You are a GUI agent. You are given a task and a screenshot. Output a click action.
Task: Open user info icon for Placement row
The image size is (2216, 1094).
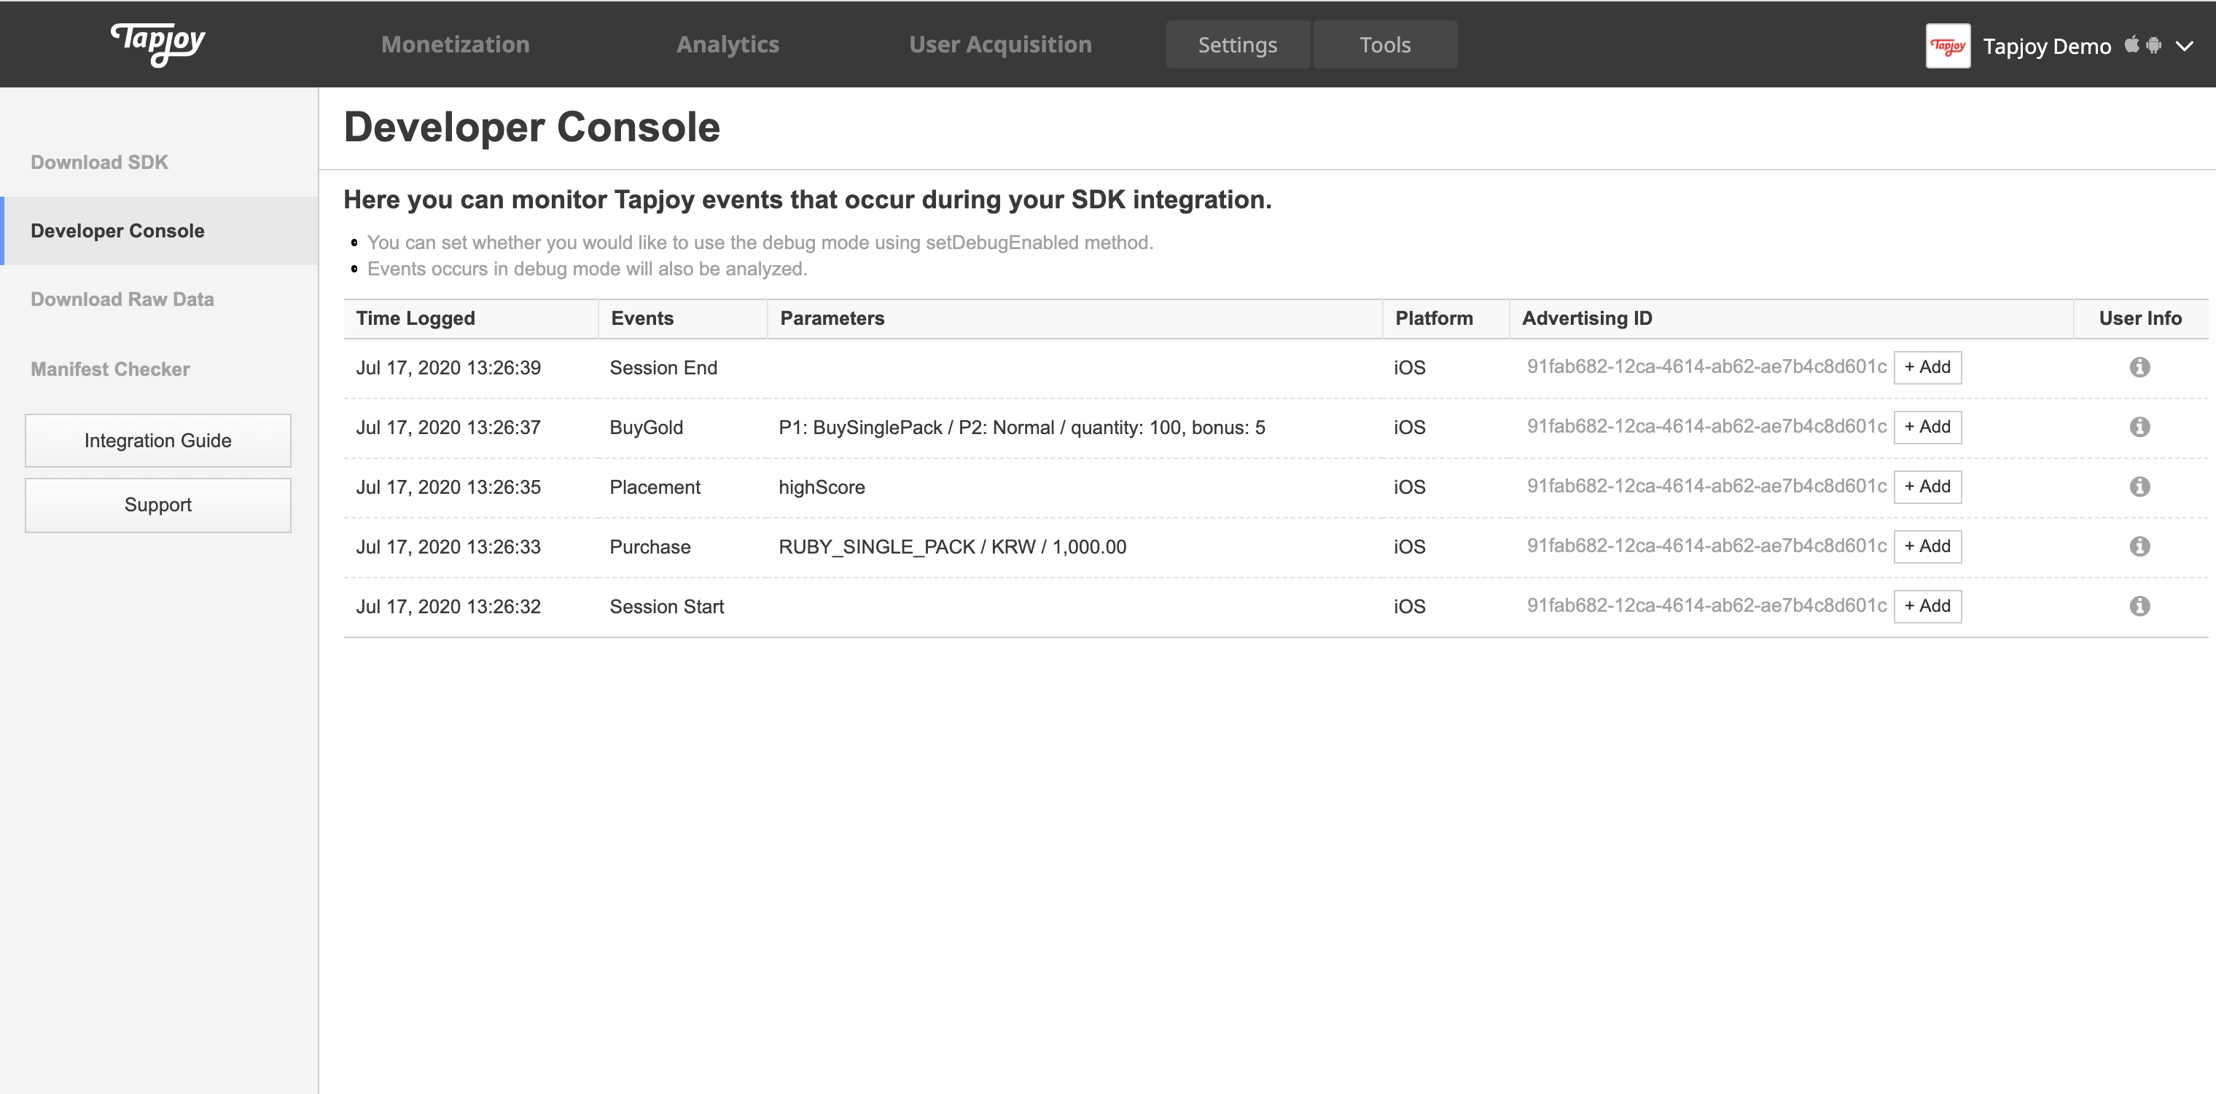[x=2139, y=487]
